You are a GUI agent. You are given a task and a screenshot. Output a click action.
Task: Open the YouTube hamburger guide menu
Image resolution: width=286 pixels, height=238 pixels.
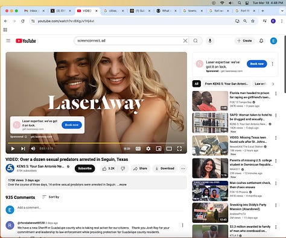coord(8,41)
